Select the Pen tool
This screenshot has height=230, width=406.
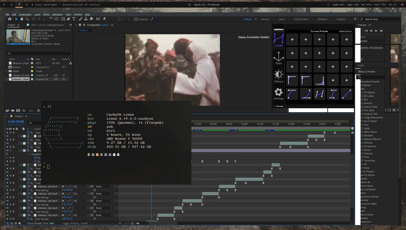(x=69, y=19)
